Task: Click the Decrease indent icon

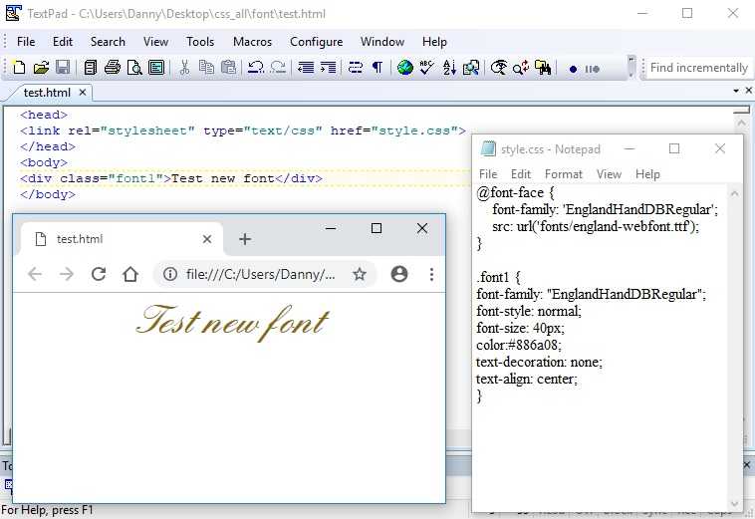Action: click(305, 68)
